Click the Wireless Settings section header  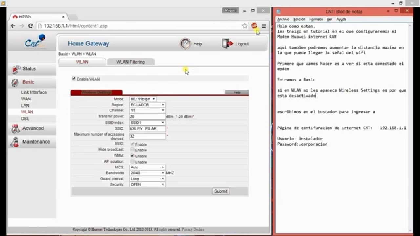click(x=96, y=93)
